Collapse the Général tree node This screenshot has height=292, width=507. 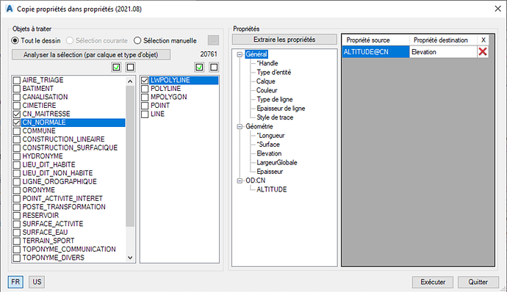click(240, 54)
